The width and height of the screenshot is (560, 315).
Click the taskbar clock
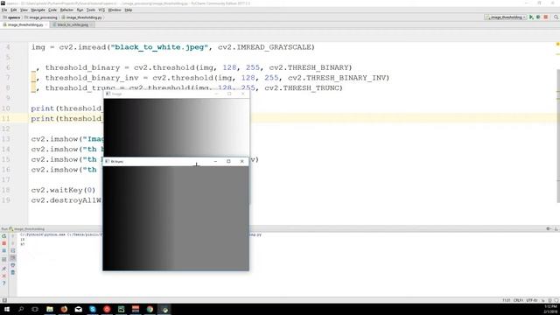[x=550, y=309]
